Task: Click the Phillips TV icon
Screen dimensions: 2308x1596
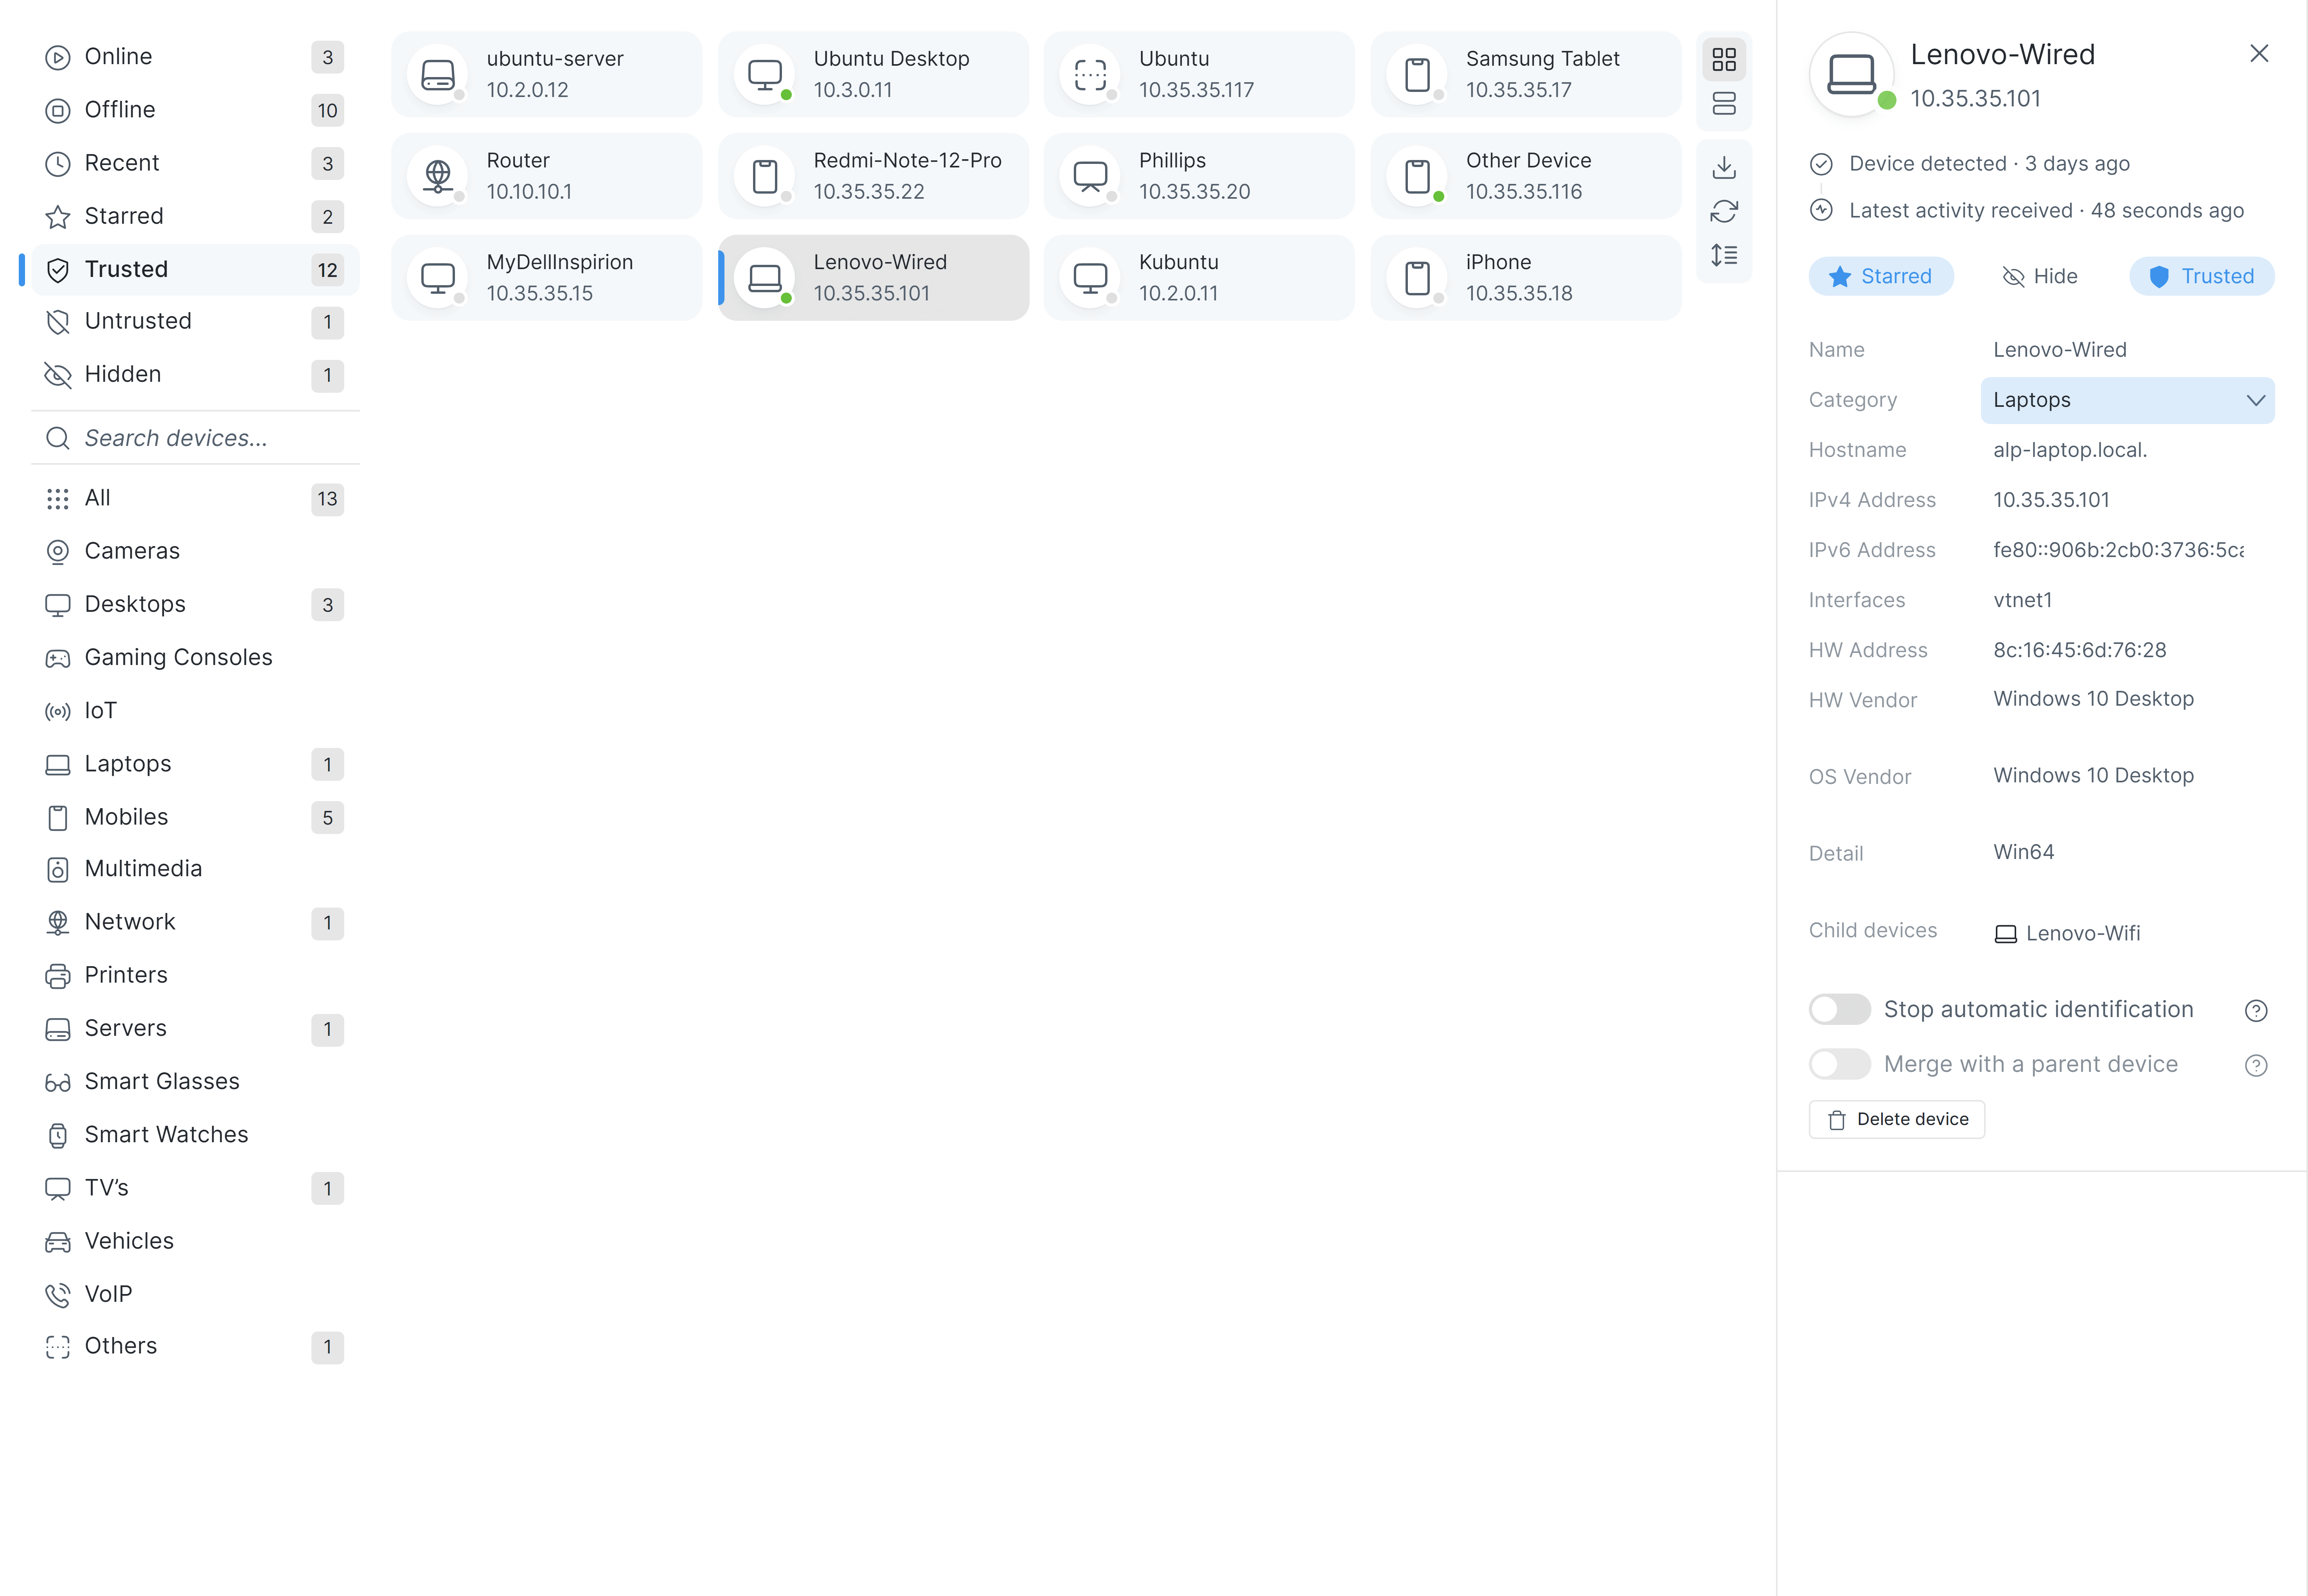Action: [x=1090, y=177]
